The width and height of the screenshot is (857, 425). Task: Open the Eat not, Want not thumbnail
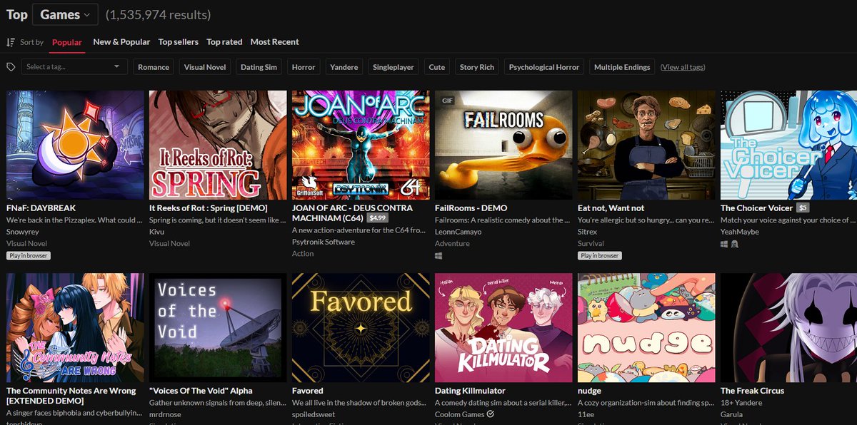click(x=646, y=145)
